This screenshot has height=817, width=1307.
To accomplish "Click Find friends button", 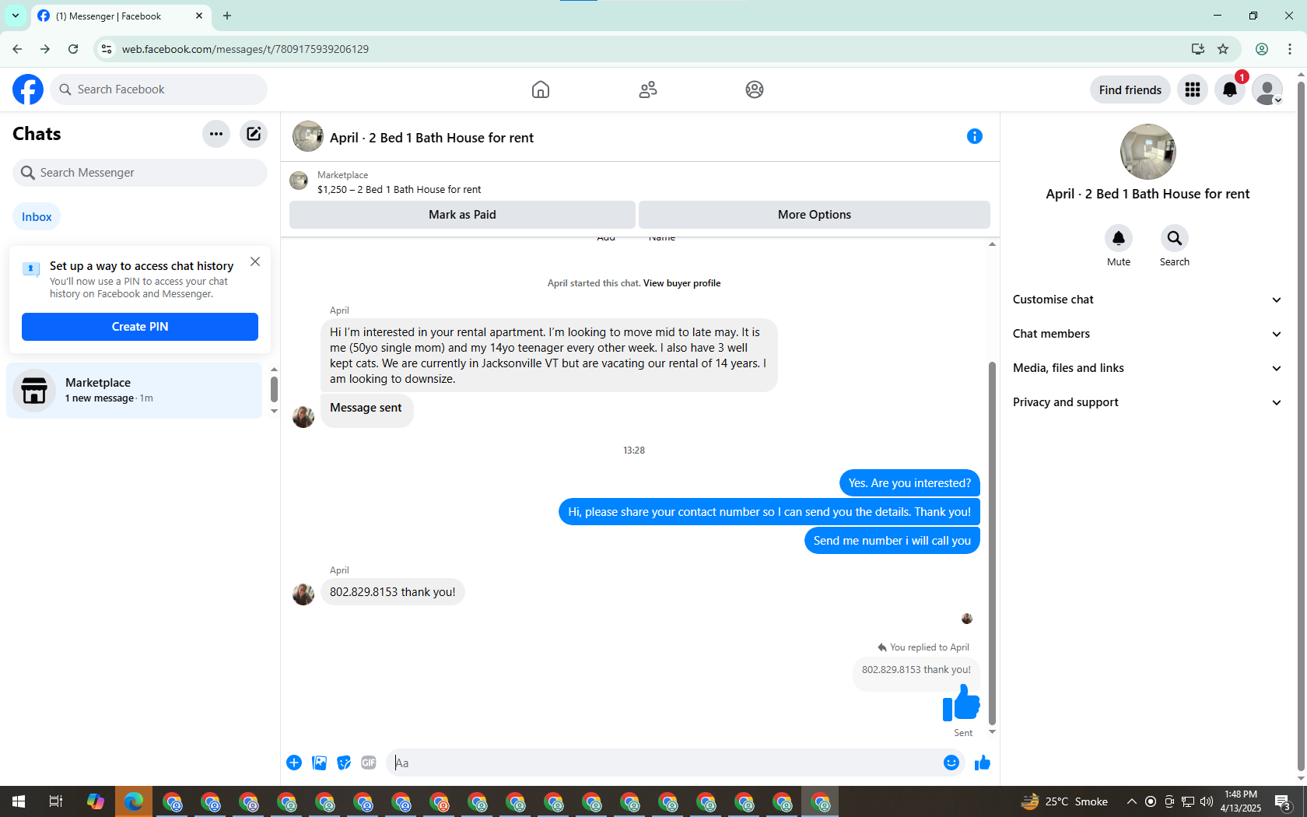I will pos(1130,89).
